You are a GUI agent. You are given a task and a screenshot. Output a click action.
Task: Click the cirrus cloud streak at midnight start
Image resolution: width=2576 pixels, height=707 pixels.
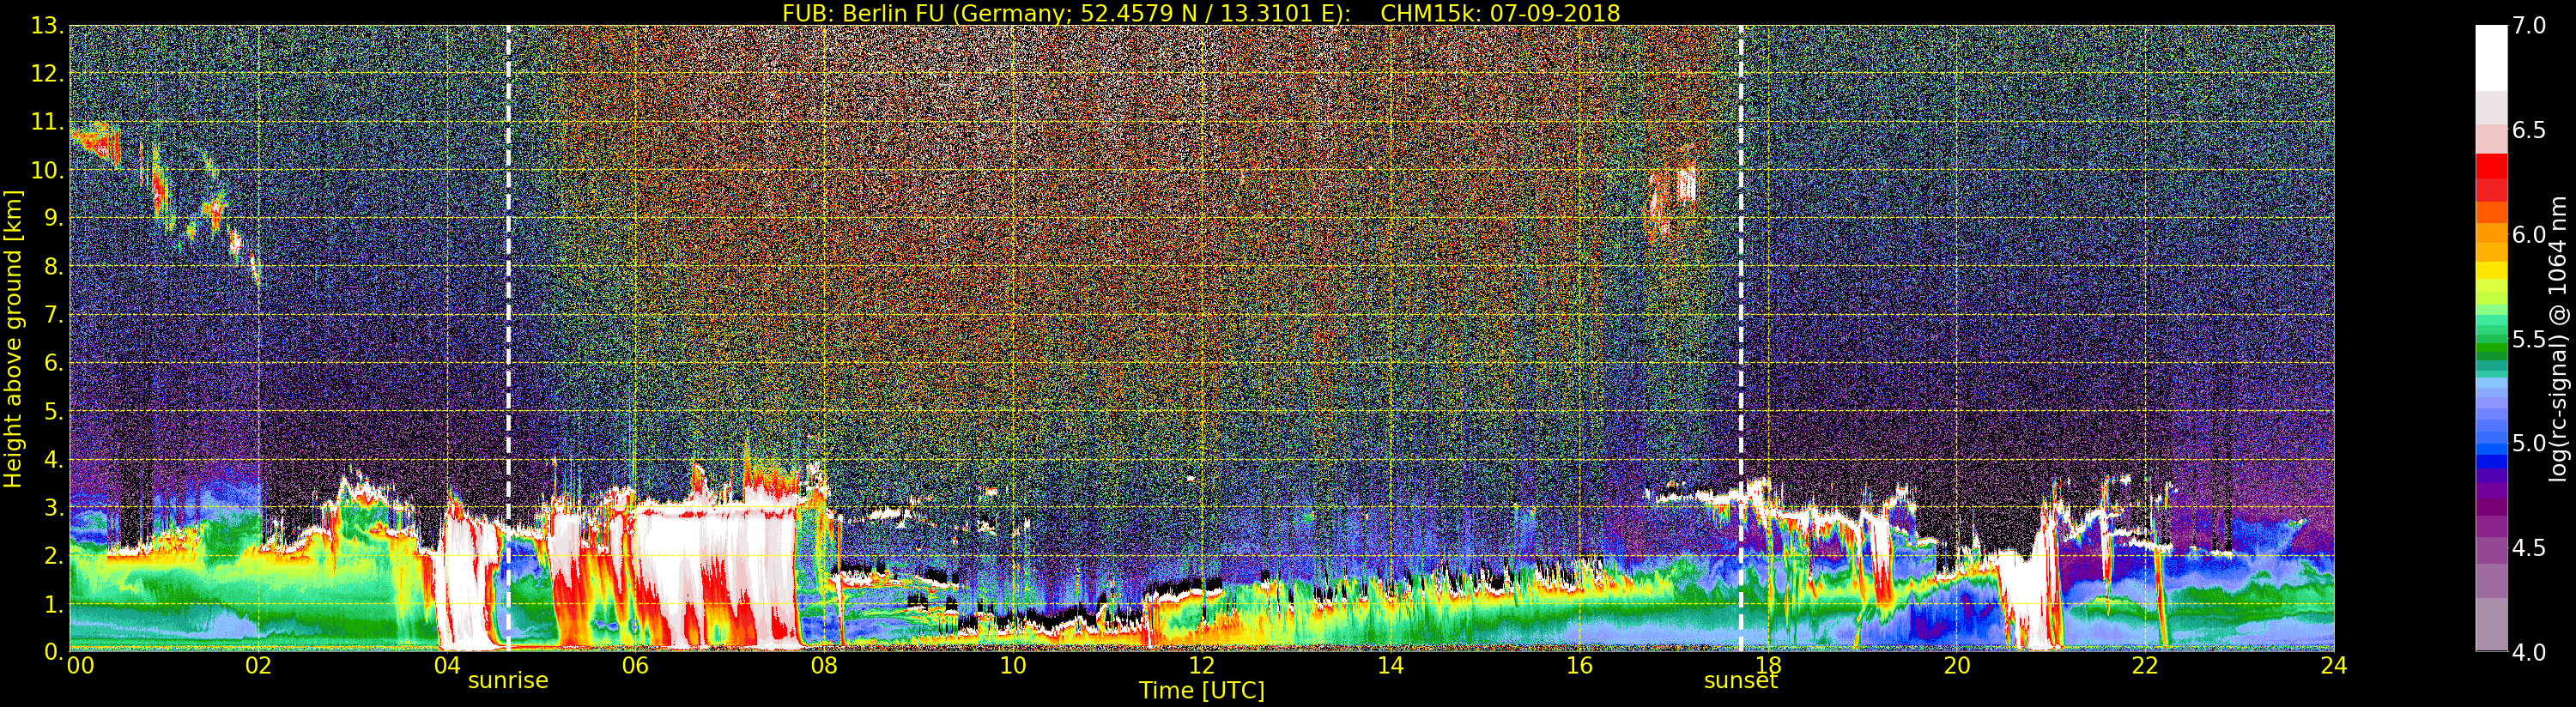[x=97, y=140]
